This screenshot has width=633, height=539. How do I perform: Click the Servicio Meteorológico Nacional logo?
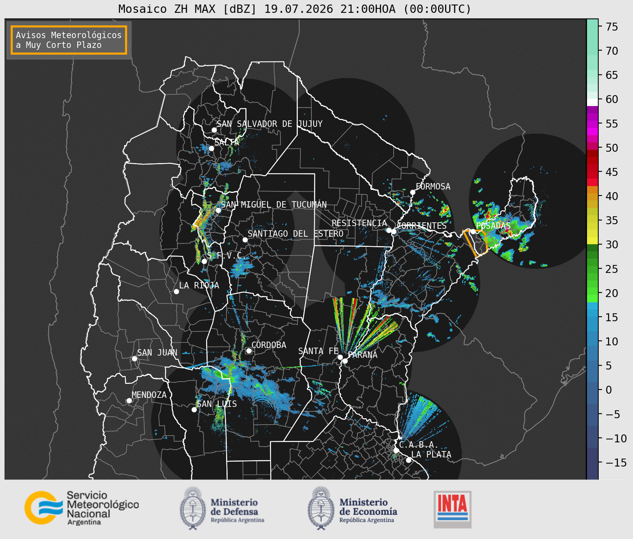tap(82, 508)
